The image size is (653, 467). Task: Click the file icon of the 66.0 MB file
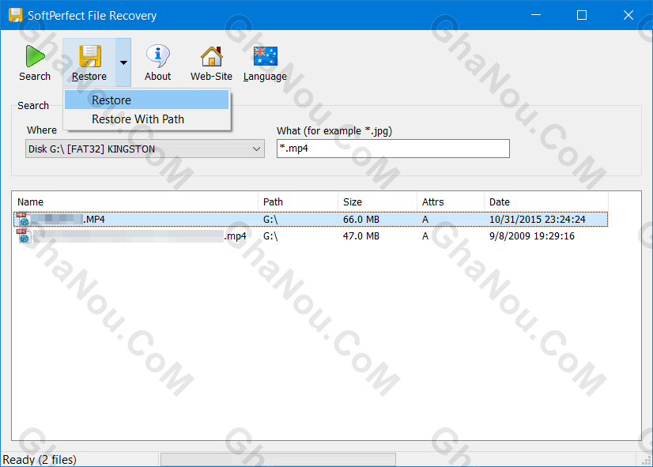(24, 220)
